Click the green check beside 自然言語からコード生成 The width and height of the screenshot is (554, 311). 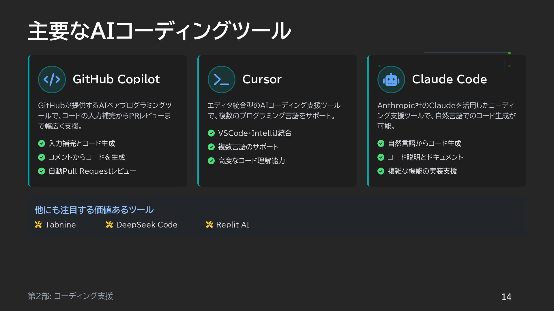point(381,143)
